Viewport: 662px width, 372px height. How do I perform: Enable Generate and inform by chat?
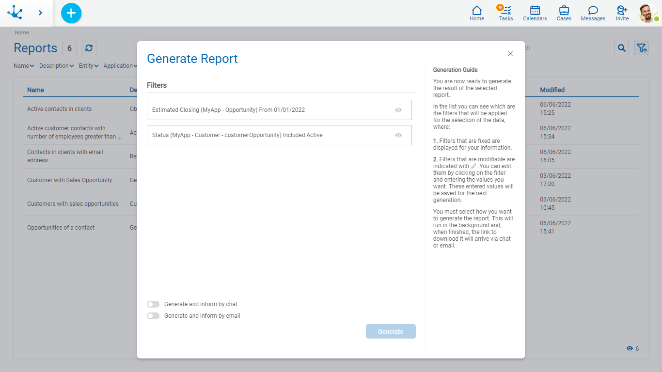[153, 304]
